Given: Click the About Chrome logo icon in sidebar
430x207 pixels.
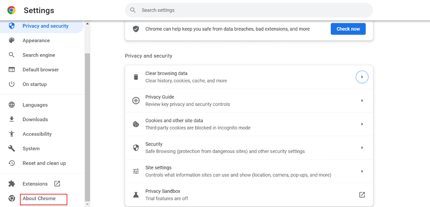Looking at the screenshot, I should 12,198.
